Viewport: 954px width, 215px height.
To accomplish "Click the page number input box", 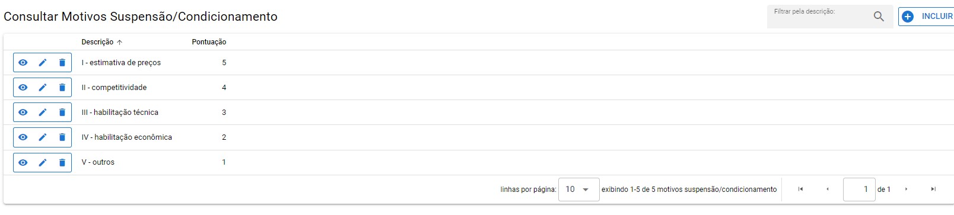I will click(x=859, y=190).
